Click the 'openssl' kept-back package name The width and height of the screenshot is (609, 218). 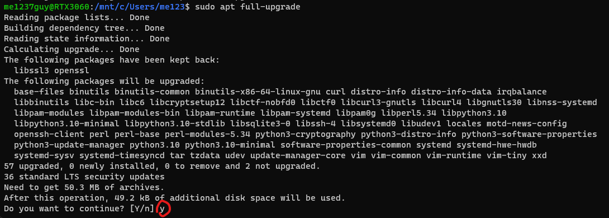point(72,71)
